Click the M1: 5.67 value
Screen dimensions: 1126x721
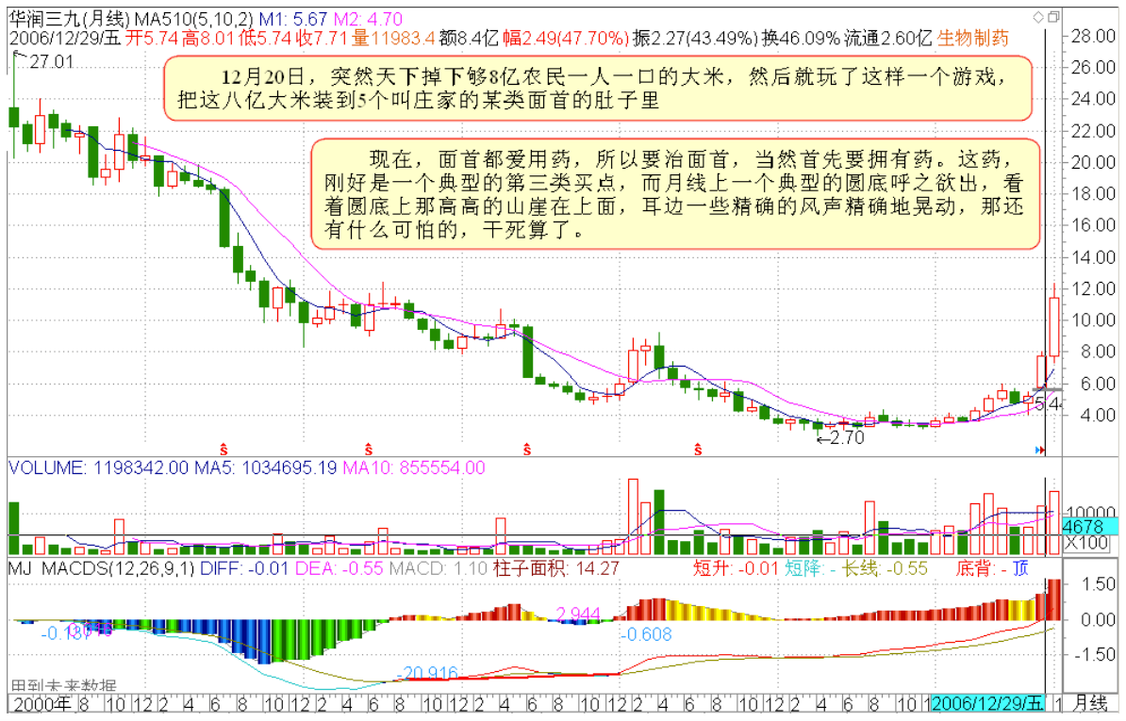[292, 20]
